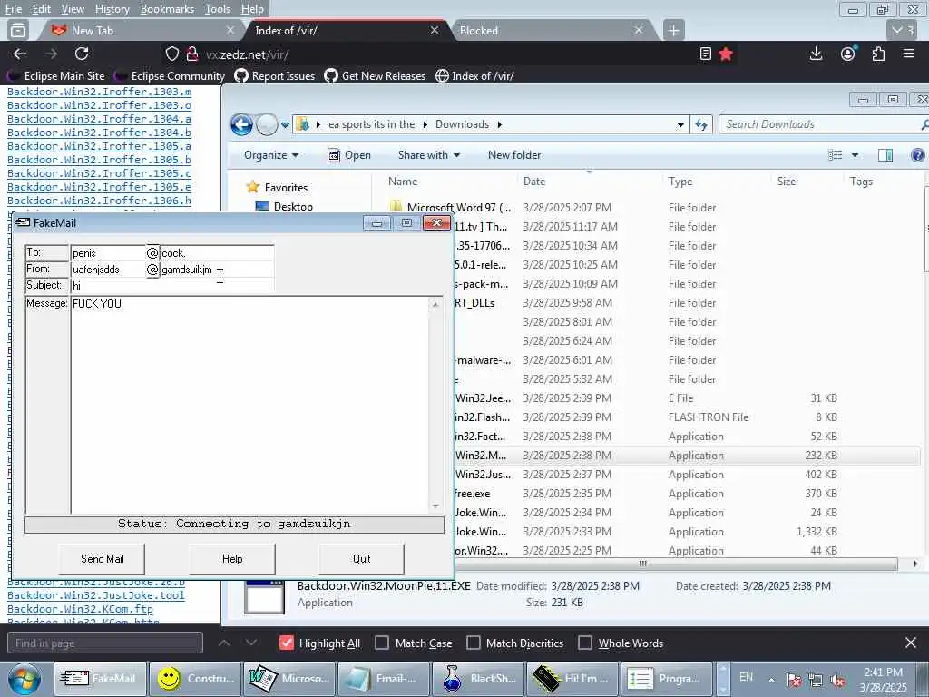
Task: Reload the vx.zedz.net page
Action: [82, 54]
